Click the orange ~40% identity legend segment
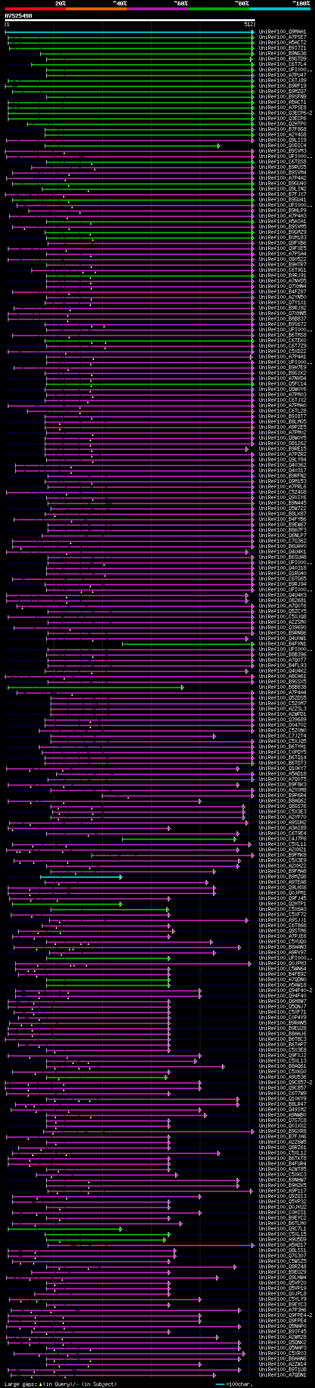 (96, 9)
